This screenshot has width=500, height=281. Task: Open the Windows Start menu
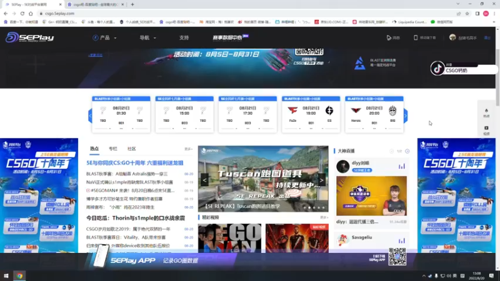[6, 276]
